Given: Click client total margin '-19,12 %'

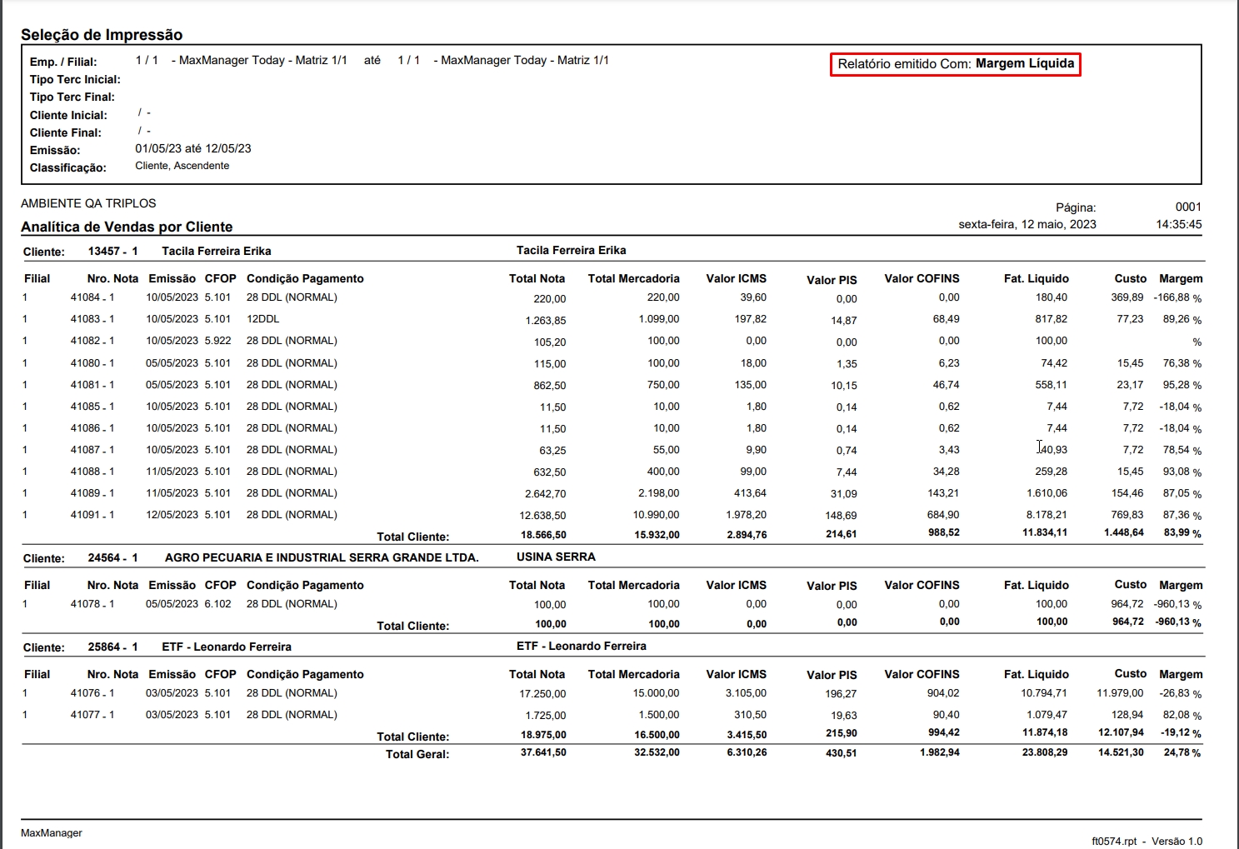Looking at the screenshot, I should click(1179, 733).
